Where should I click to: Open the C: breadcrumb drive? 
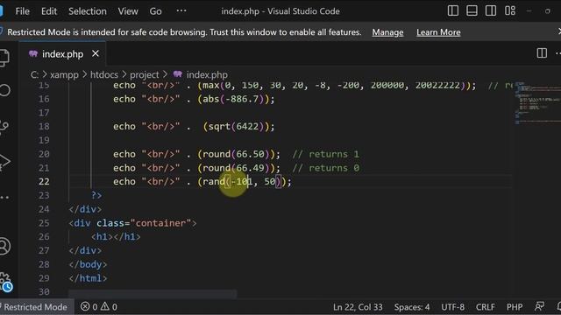(34, 74)
